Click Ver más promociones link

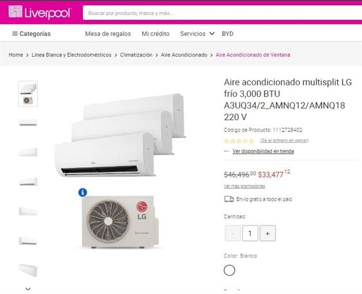tap(244, 186)
